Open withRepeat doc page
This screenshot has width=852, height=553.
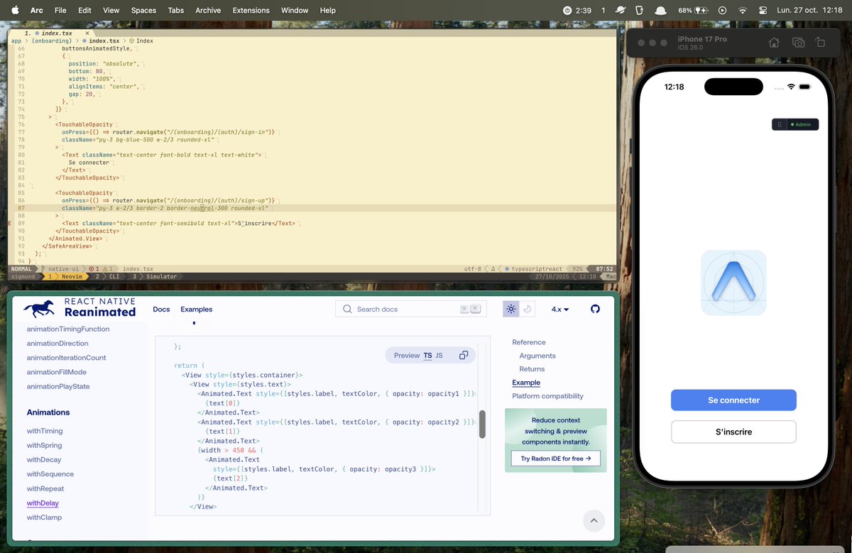45,489
